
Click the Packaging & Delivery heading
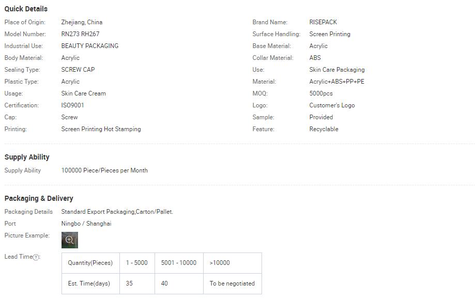[39, 198]
